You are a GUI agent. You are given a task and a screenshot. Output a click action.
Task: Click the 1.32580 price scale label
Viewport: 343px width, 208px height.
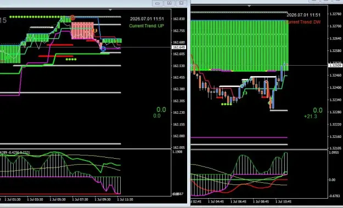335,51
